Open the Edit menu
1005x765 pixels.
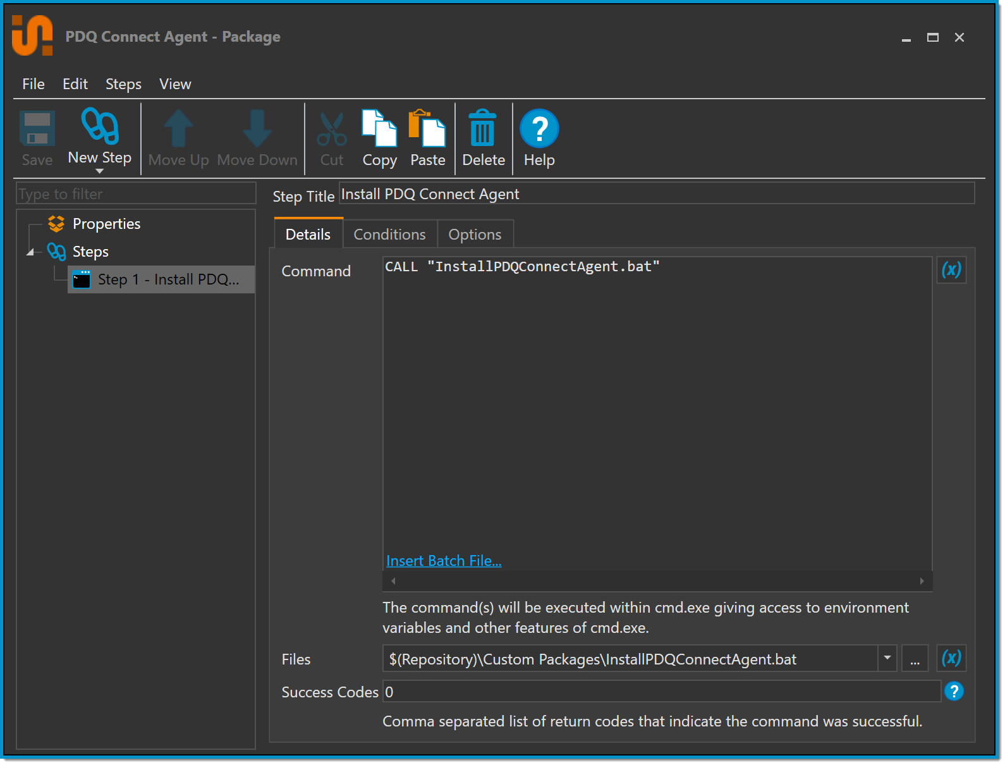(75, 84)
